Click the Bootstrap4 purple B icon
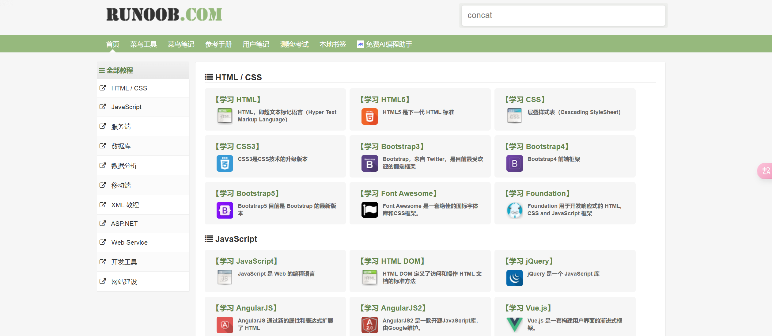Viewport: 772px width, 336px height. (x=514, y=163)
